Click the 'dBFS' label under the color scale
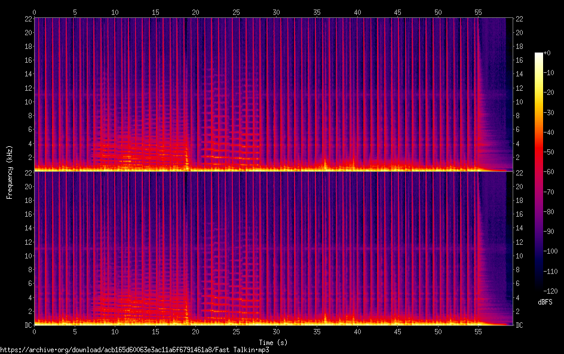Viewport: 564px width, 354px height. (545, 303)
